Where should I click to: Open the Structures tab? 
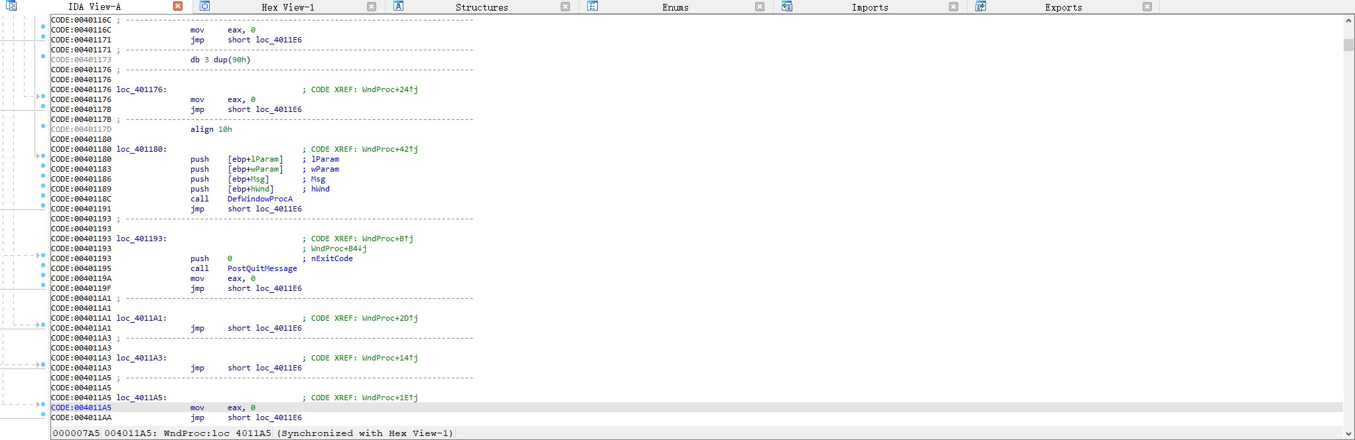pos(481,7)
